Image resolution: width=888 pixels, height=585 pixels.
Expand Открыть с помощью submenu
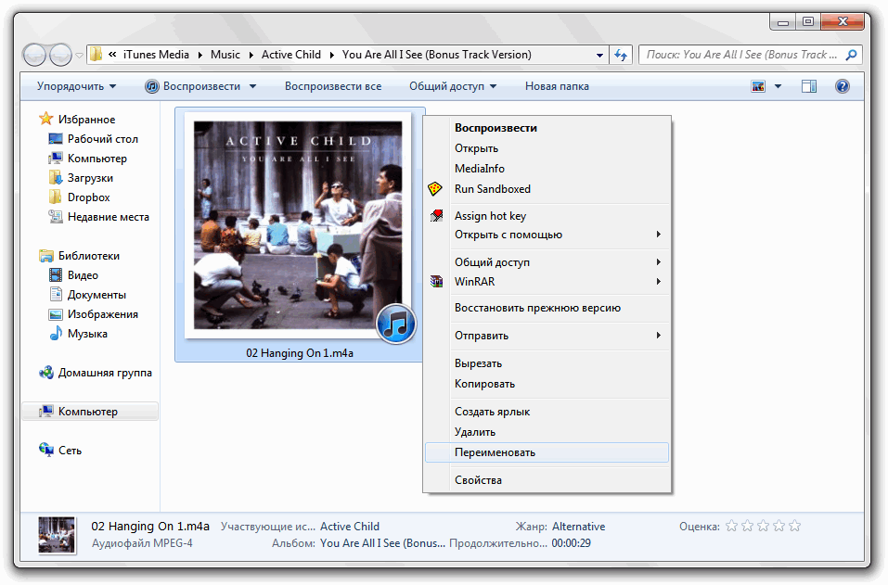pos(547,235)
